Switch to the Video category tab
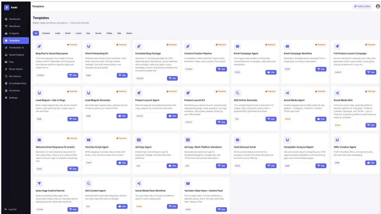This screenshot has height=214, width=381. [x=109, y=33]
